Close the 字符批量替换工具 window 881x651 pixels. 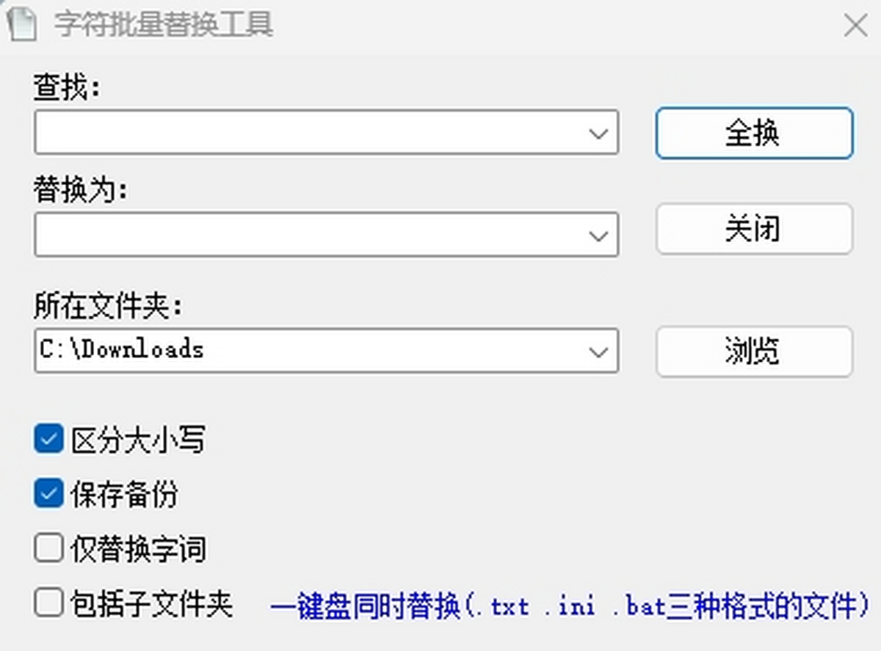[x=855, y=25]
